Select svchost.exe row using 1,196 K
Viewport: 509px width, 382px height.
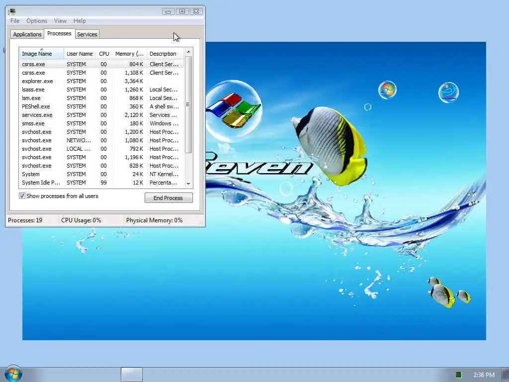[101, 157]
